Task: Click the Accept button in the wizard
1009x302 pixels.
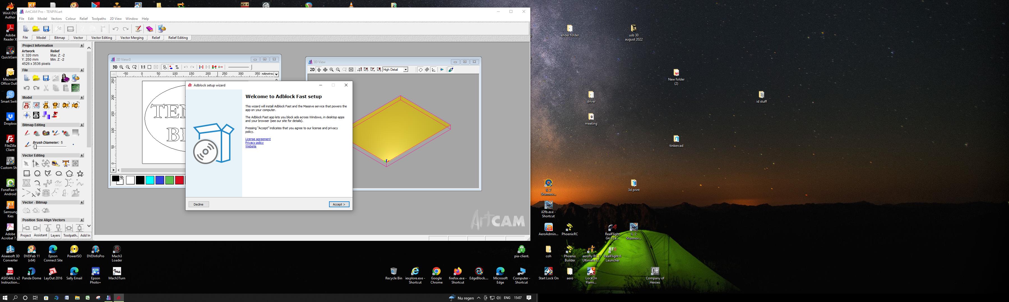Action: pos(339,204)
